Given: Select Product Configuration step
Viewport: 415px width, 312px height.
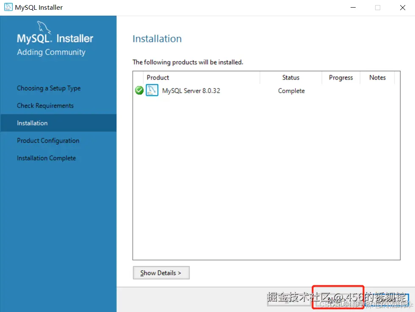Looking at the screenshot, I should [48, 141].
